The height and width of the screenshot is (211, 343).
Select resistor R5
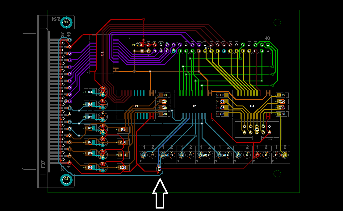(90, 128)
